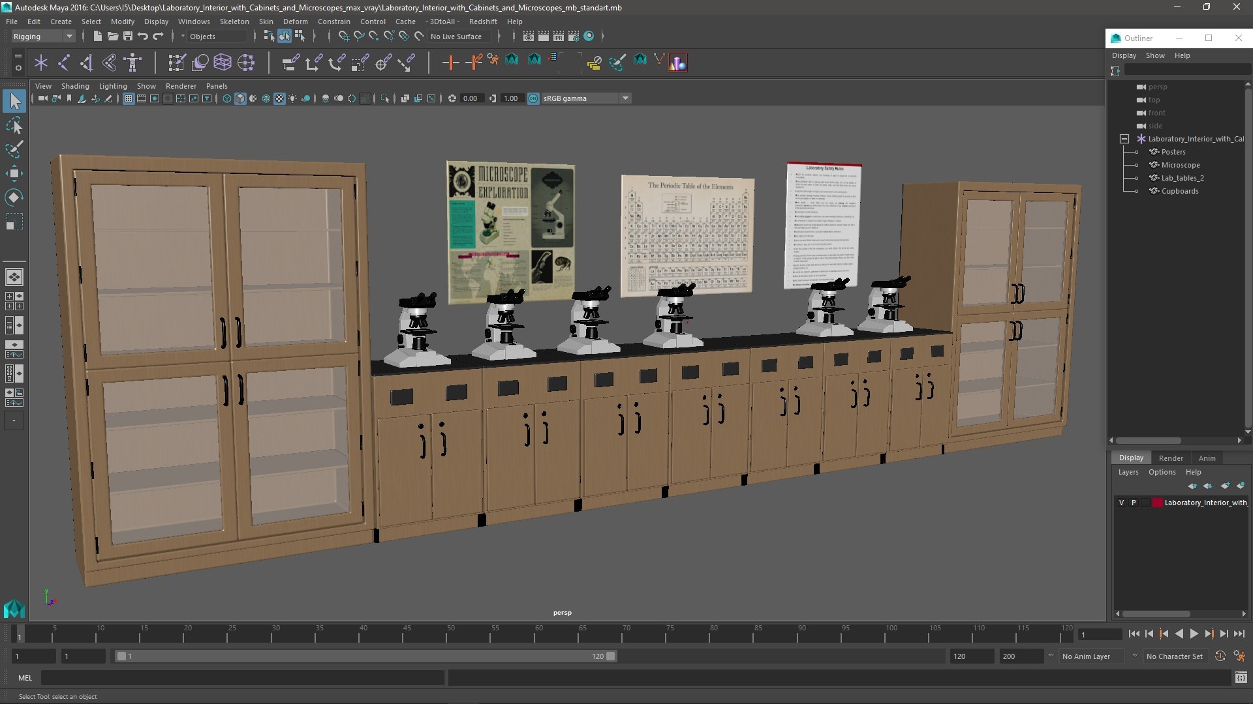
Task: Select Microscope node in Outliner
Action: pos(1180,165)
